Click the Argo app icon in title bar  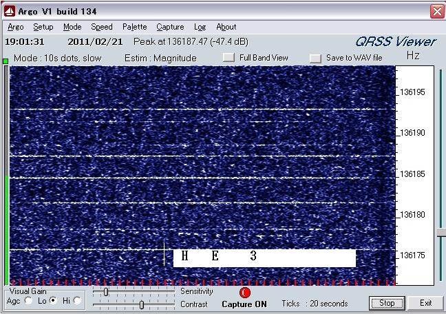(x=10, y=11)
